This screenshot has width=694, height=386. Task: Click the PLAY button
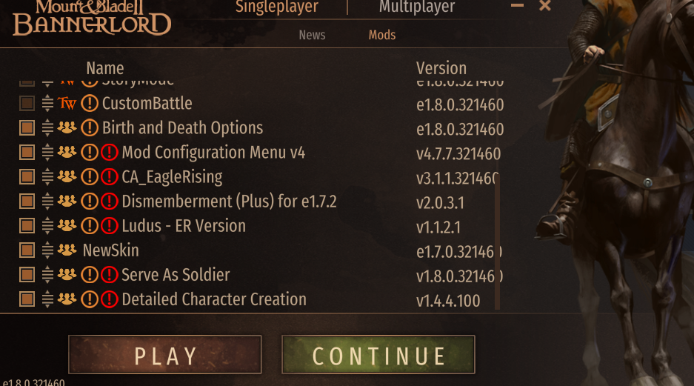click(x=165, y=355)
